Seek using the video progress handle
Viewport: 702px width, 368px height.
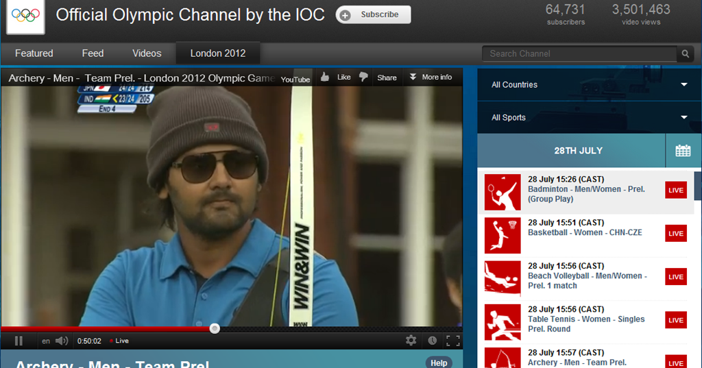[x=215, y=329]
